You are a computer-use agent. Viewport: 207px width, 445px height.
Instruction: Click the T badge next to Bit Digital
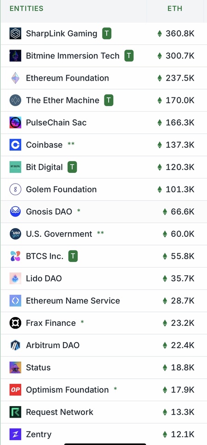[72, 167]
